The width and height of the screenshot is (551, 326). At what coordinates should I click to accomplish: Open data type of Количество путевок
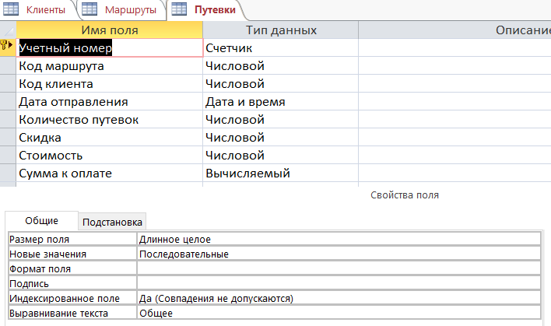[x=281, y=120]
